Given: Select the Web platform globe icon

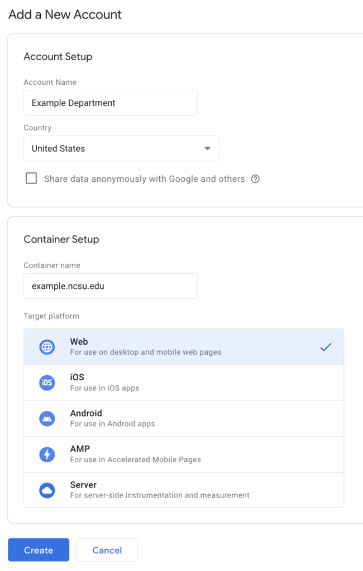Looking at the screenshot, I should pyautogui.click(x=47, y=346).
